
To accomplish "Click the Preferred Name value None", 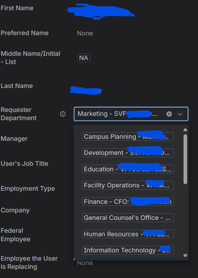I will tap(85, 33).
